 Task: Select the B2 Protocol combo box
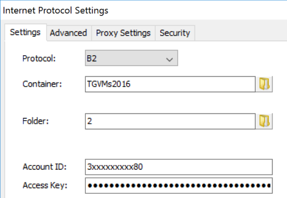click(131, 58)
